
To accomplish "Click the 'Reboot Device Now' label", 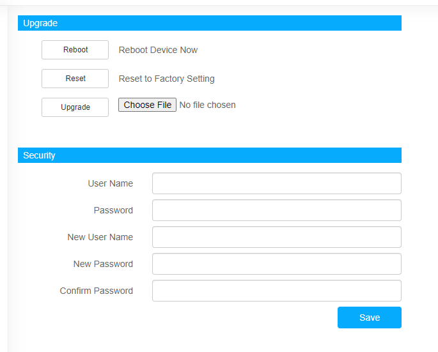I will click(x=158, y=50).
